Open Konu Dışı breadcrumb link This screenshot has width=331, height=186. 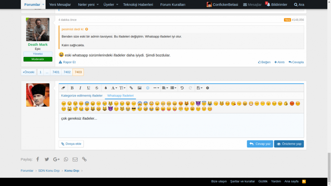72,171
